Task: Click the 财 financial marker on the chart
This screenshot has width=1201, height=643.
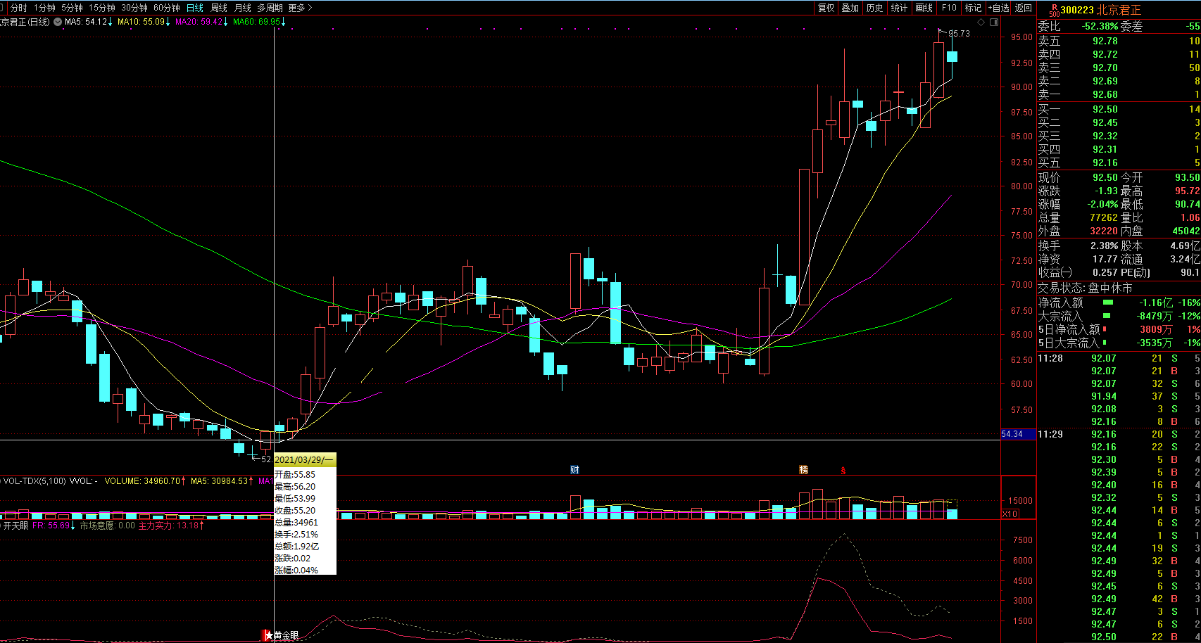Action: tap(574, 470)
